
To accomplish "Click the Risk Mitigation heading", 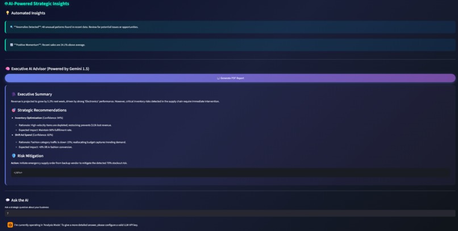I will point(30,156).
